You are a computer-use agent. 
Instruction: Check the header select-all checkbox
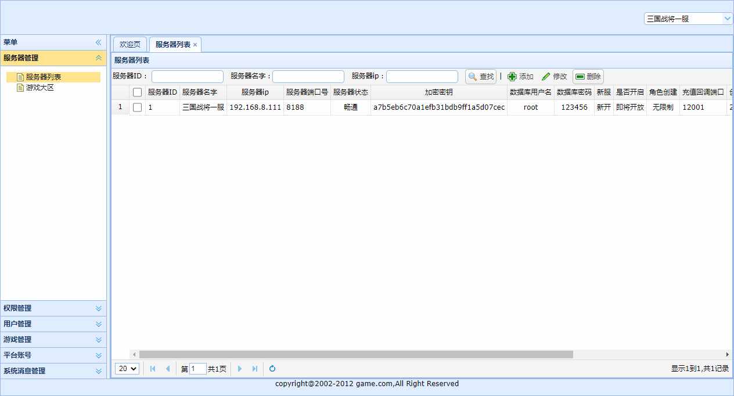click(137, 92)
